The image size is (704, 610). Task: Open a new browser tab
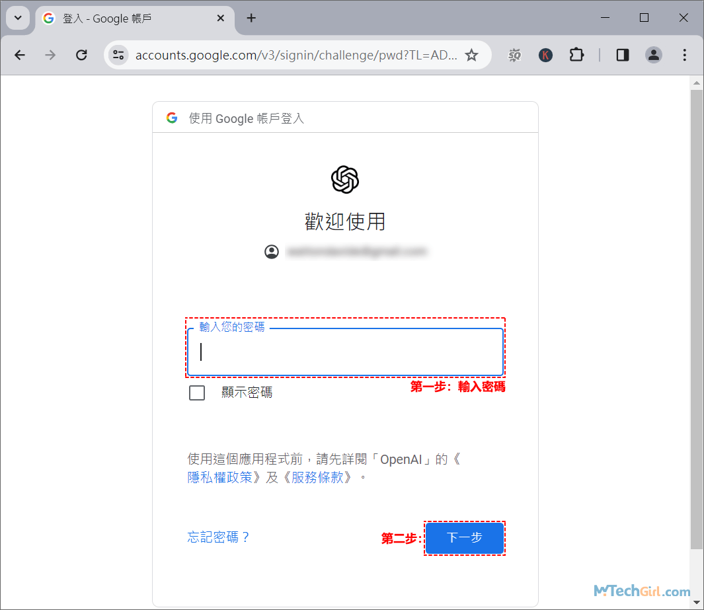click(x=251, y=18)
